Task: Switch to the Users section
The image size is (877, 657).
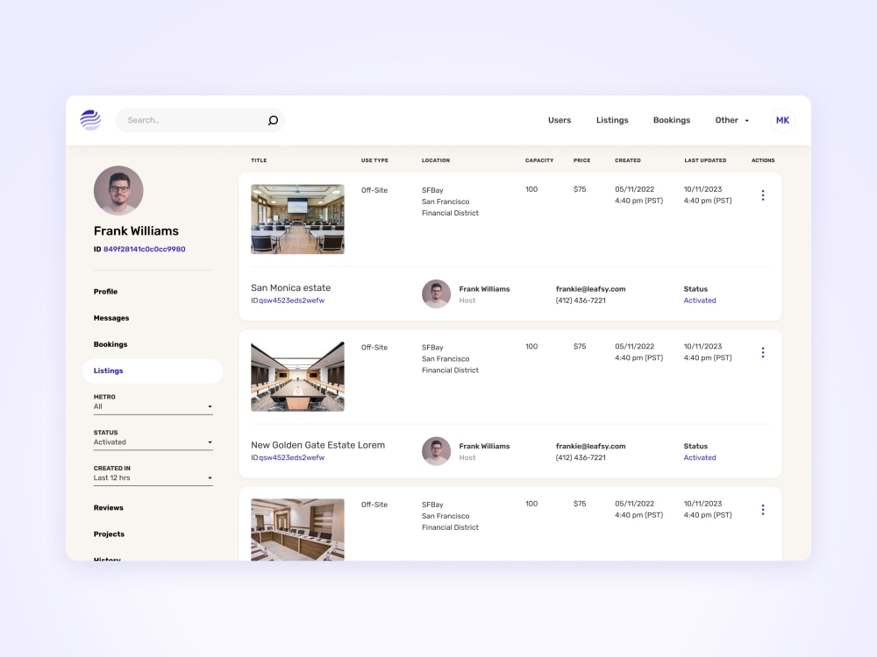Action: (x=560, y=120)
